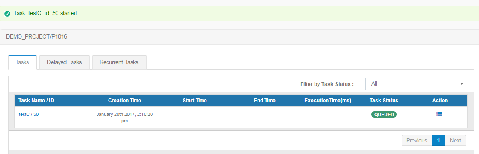Select the Tasks tab
The image size is (479, 154).
tap(22, 62)
